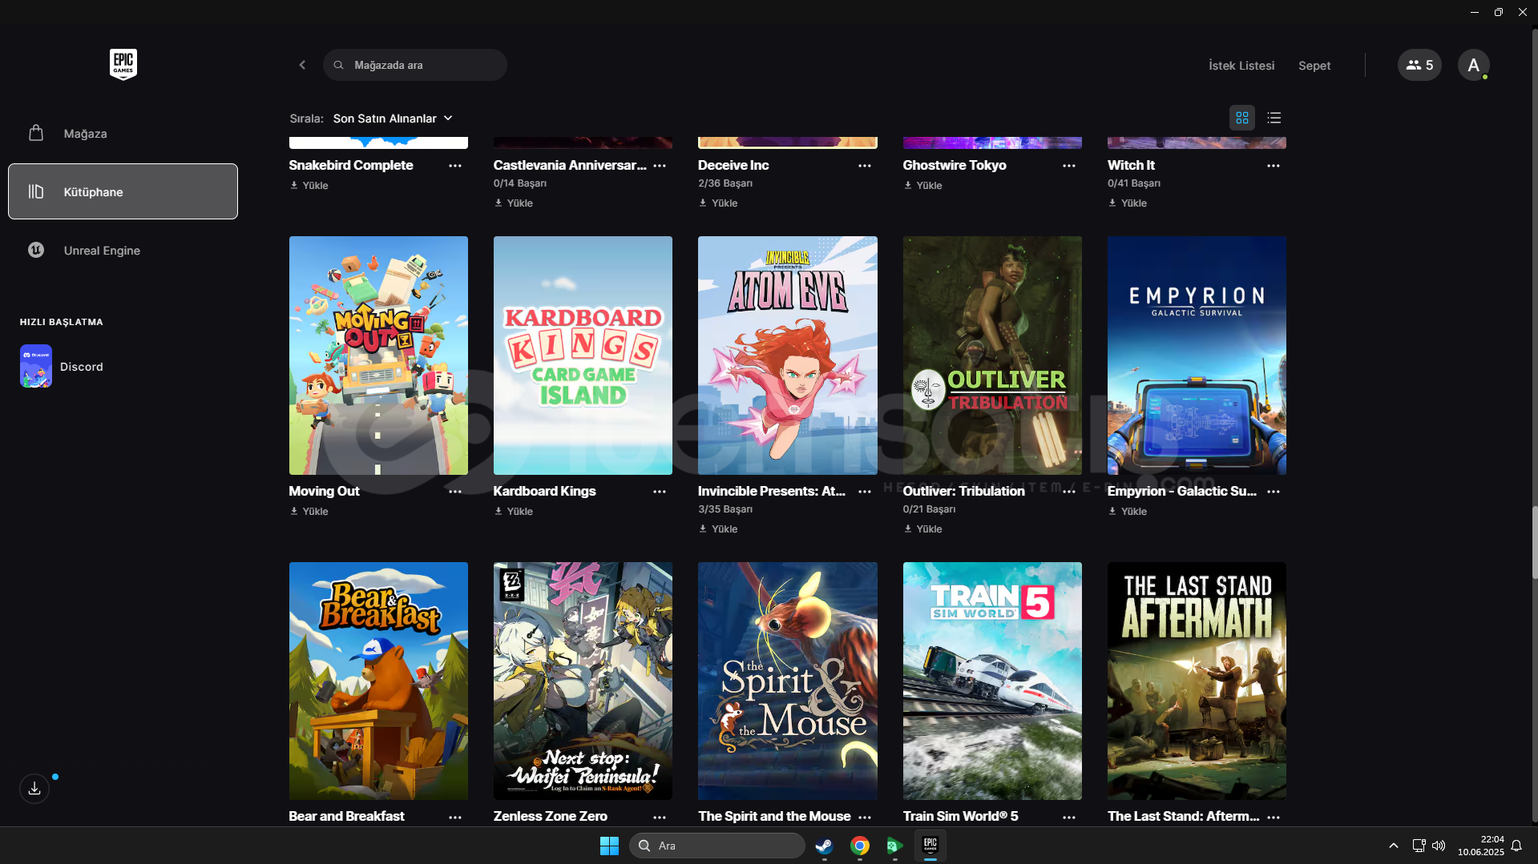
Task: Install Outliver: Tribulation via Yükle
Action: [x=922, y=528]
